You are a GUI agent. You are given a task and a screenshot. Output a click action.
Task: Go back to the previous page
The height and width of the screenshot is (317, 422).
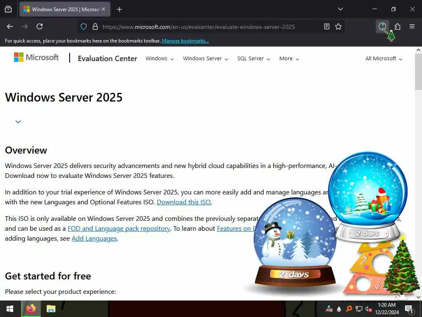click(10, 26)
